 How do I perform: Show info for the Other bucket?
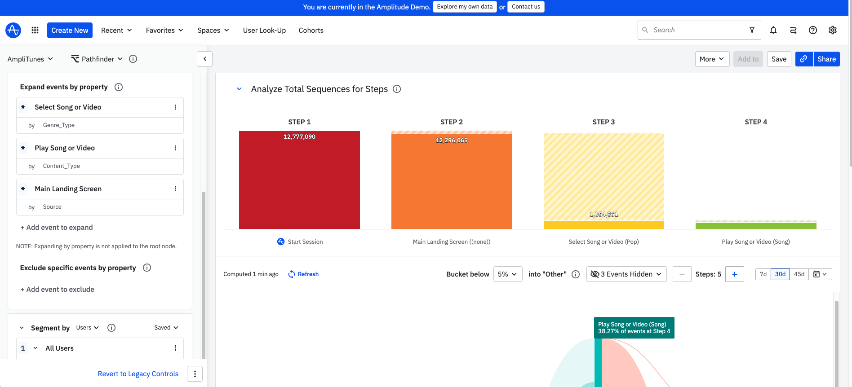pos(576,274)
